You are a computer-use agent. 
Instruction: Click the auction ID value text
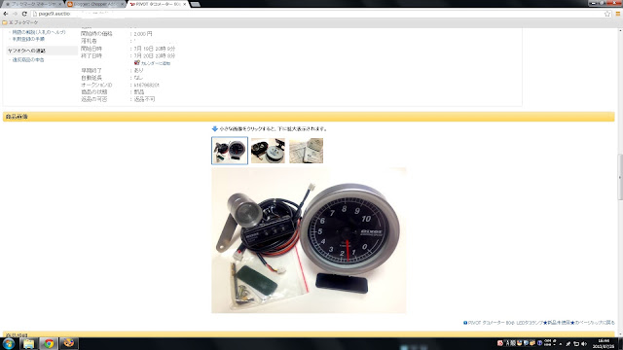(x=147, y=85)
